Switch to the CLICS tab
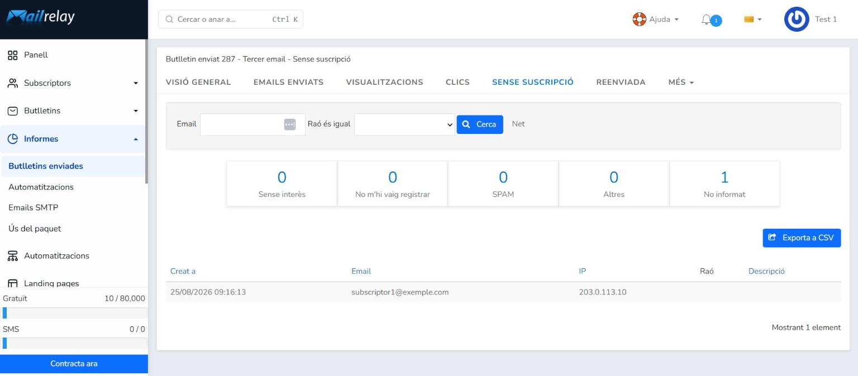The height and width of the screenshot is (376, 858). pyautogui.click(x=457, y=82)
